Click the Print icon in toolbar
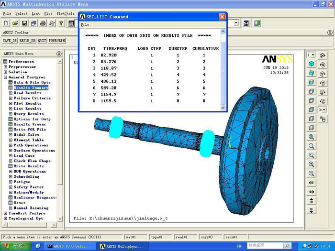335x251 pixels. point(43,23)
